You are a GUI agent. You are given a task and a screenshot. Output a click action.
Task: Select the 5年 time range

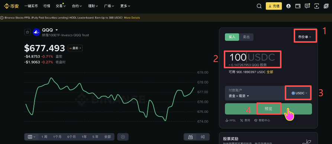pos(95,137)
